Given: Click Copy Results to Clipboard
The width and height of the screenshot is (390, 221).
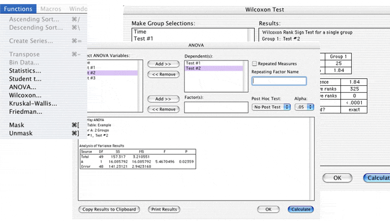Looking at the screenshot, I should (x=109, y=209).
